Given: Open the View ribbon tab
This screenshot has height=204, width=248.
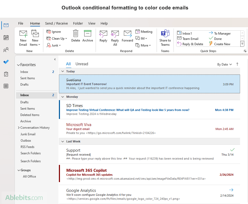Looking at the screenshot, I should (x=92, y=24).
